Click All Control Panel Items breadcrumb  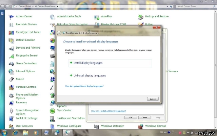[x=45, y=6]
